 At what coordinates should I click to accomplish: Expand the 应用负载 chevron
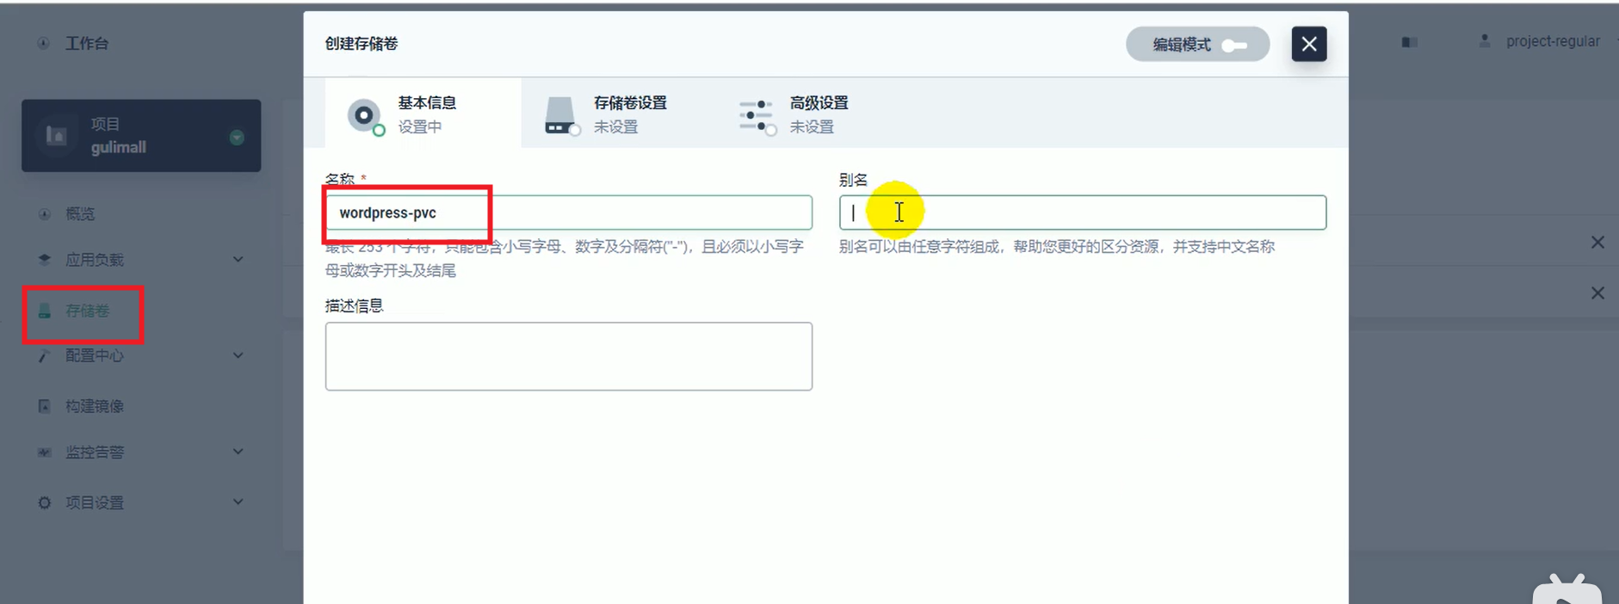tap(238, 259)
